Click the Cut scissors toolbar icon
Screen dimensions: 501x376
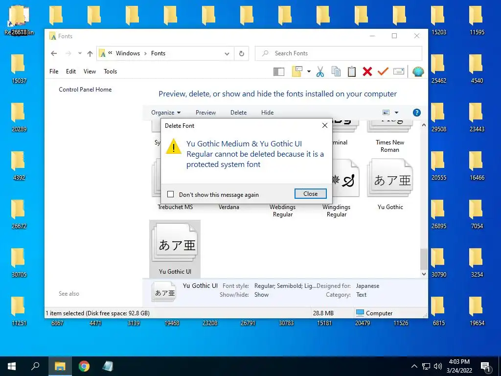click(320, 71)
